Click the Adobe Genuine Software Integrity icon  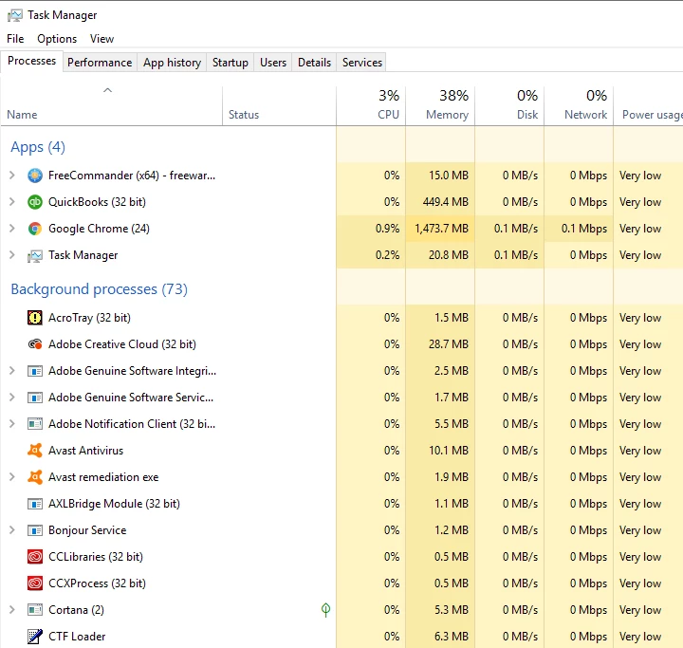click(x=35, y=371)
